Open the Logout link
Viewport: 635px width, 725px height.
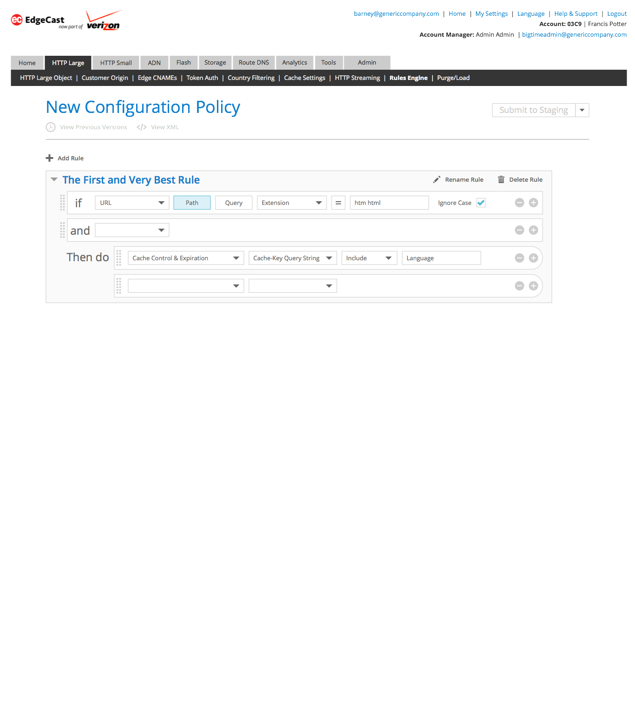(617, 13)
